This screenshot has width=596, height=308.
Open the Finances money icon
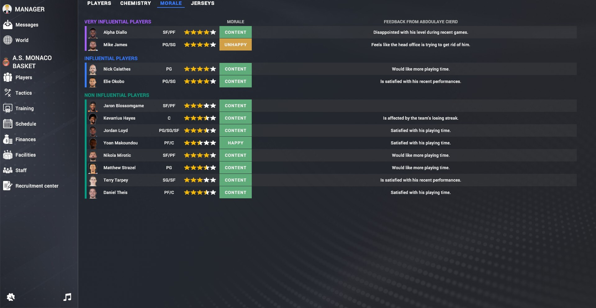(8, 139)
